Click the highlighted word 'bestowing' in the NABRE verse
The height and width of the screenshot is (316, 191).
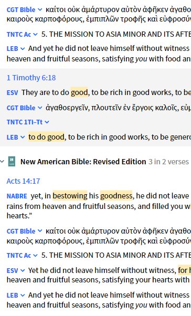(x=70, y=196)
